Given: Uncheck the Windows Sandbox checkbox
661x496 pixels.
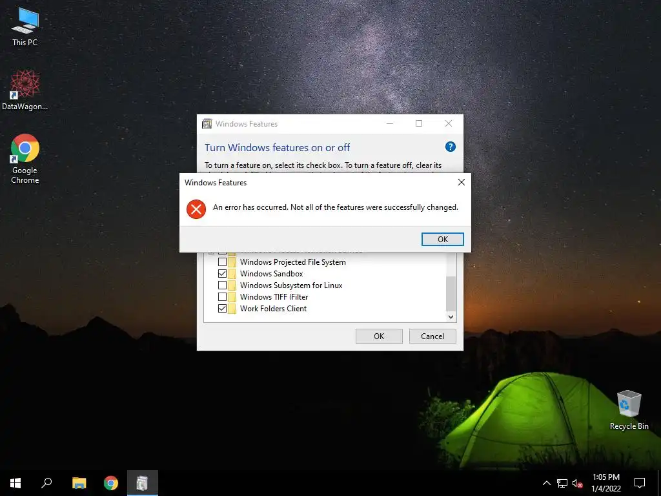Looking at the screenshot, I should 222,273.
